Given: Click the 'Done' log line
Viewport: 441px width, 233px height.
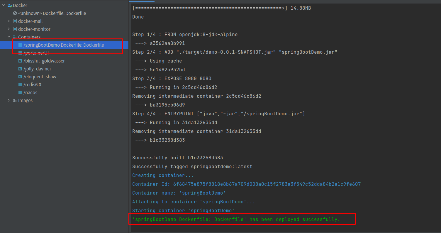Looking at the screenshot, I should (x=138, y=17).
